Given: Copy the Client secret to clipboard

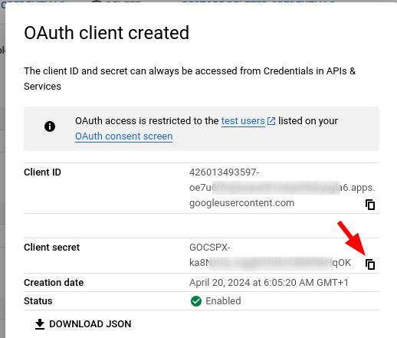Looking at the screenshot, I should tap(370, 264).
